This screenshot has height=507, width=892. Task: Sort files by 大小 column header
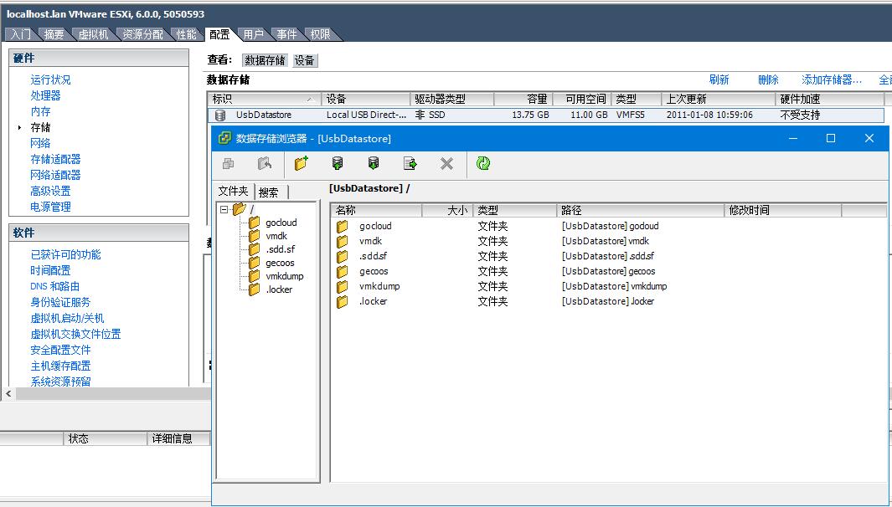point(448,210)
